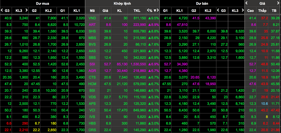Click the right arrow beside KL3 under Dư bán

tap(243, 10)
